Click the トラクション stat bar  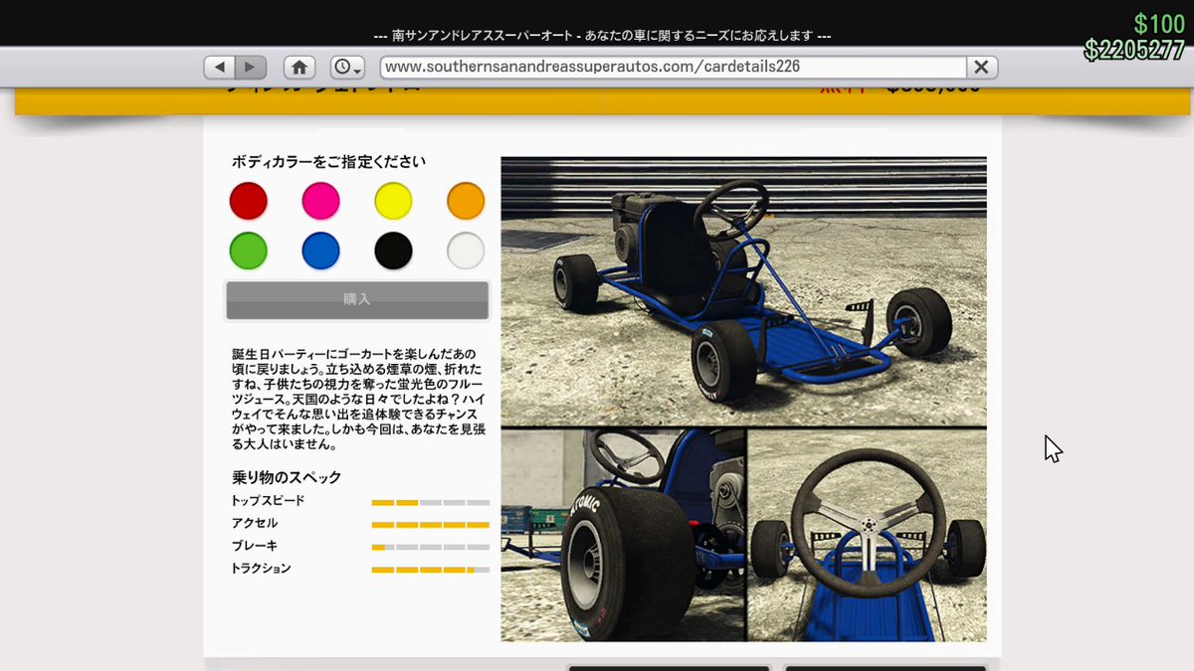coord(430,570)
